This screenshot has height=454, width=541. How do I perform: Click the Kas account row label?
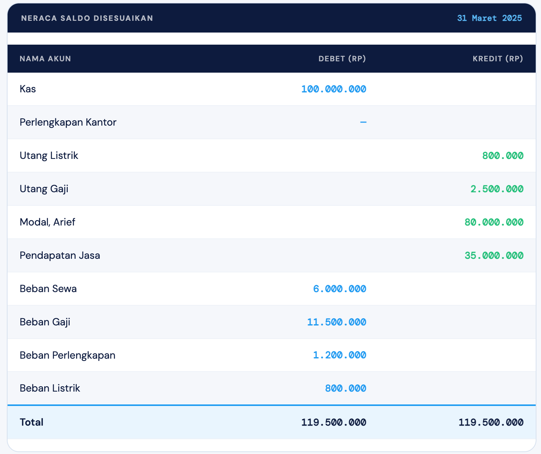pyautogui.click(x=28, y=89)
